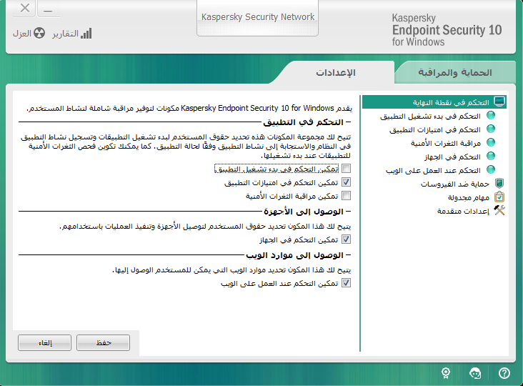Click the Endpoint Security 10 title text
The height and width of the screenshot is (386, 523).
tap(447, 30)
